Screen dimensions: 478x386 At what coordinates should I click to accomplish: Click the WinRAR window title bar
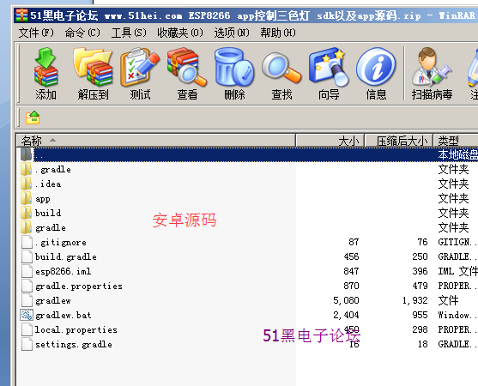click(245, 15)
